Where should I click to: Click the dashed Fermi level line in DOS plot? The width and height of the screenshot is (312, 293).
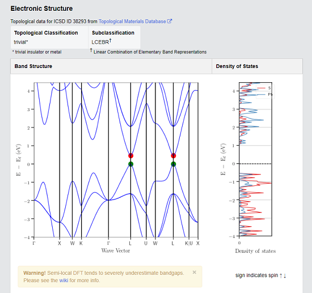255,164
